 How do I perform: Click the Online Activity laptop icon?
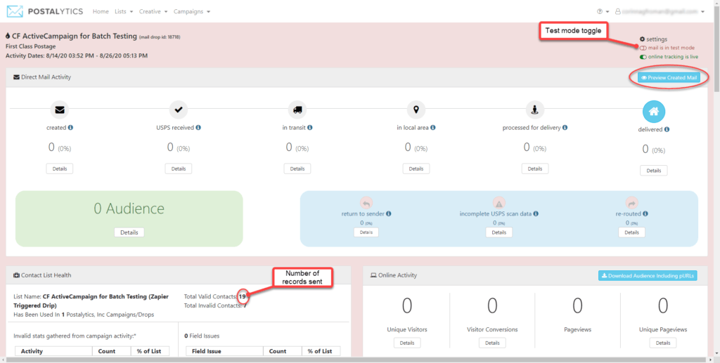point(373,275)
